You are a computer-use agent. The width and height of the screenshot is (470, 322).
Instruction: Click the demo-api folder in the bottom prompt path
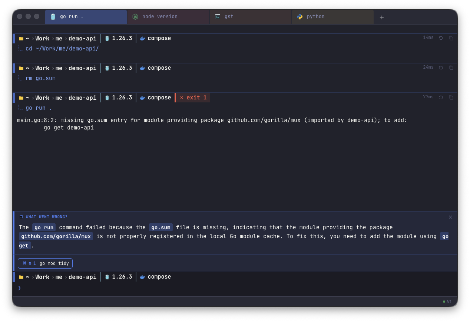pos(82,277)
